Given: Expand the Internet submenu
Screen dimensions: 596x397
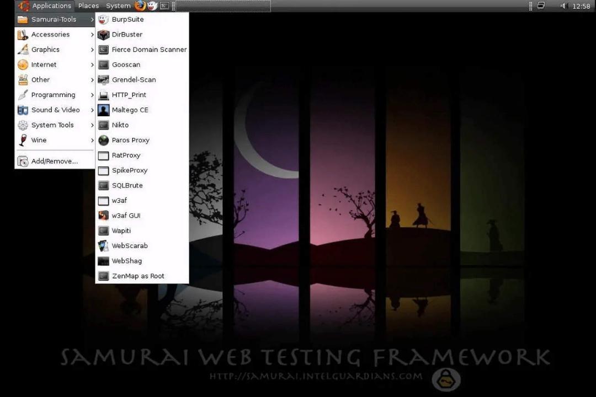Looking at the screenshot, I should tap(55, 65).
